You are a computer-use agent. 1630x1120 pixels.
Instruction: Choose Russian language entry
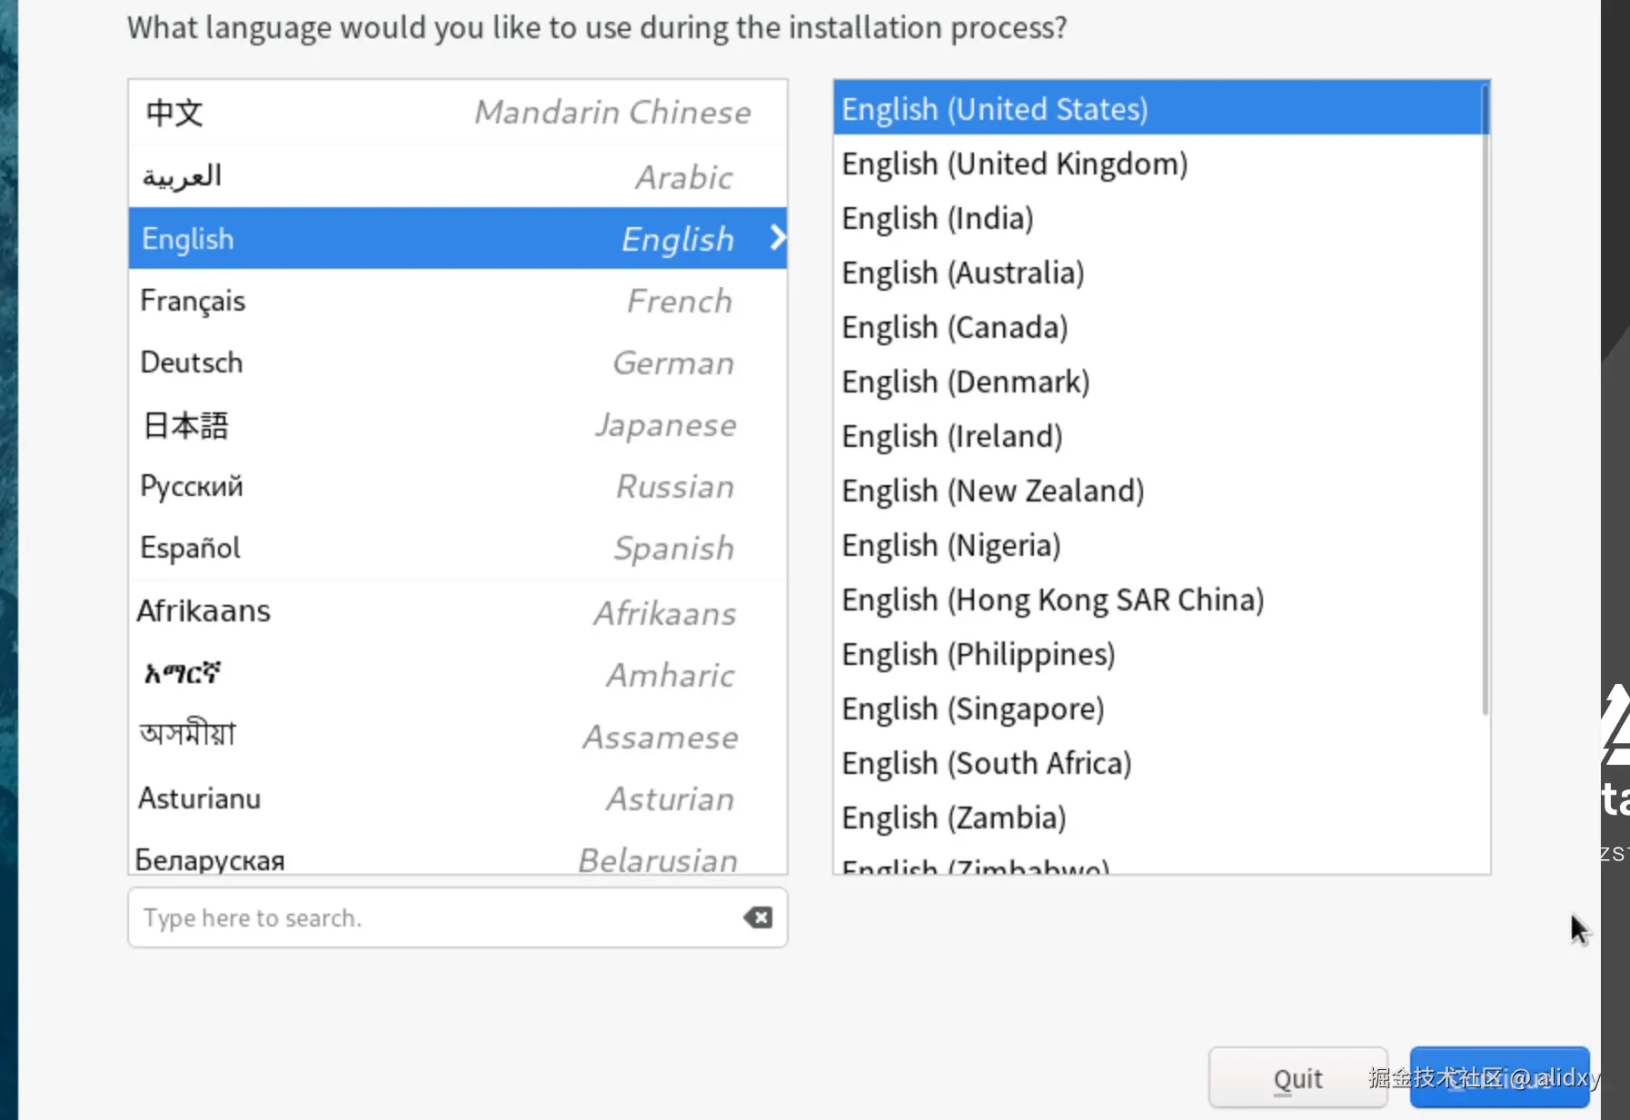click(457, 486)
